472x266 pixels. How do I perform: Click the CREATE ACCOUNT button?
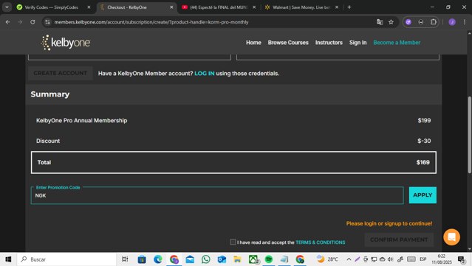pos(61,73)
